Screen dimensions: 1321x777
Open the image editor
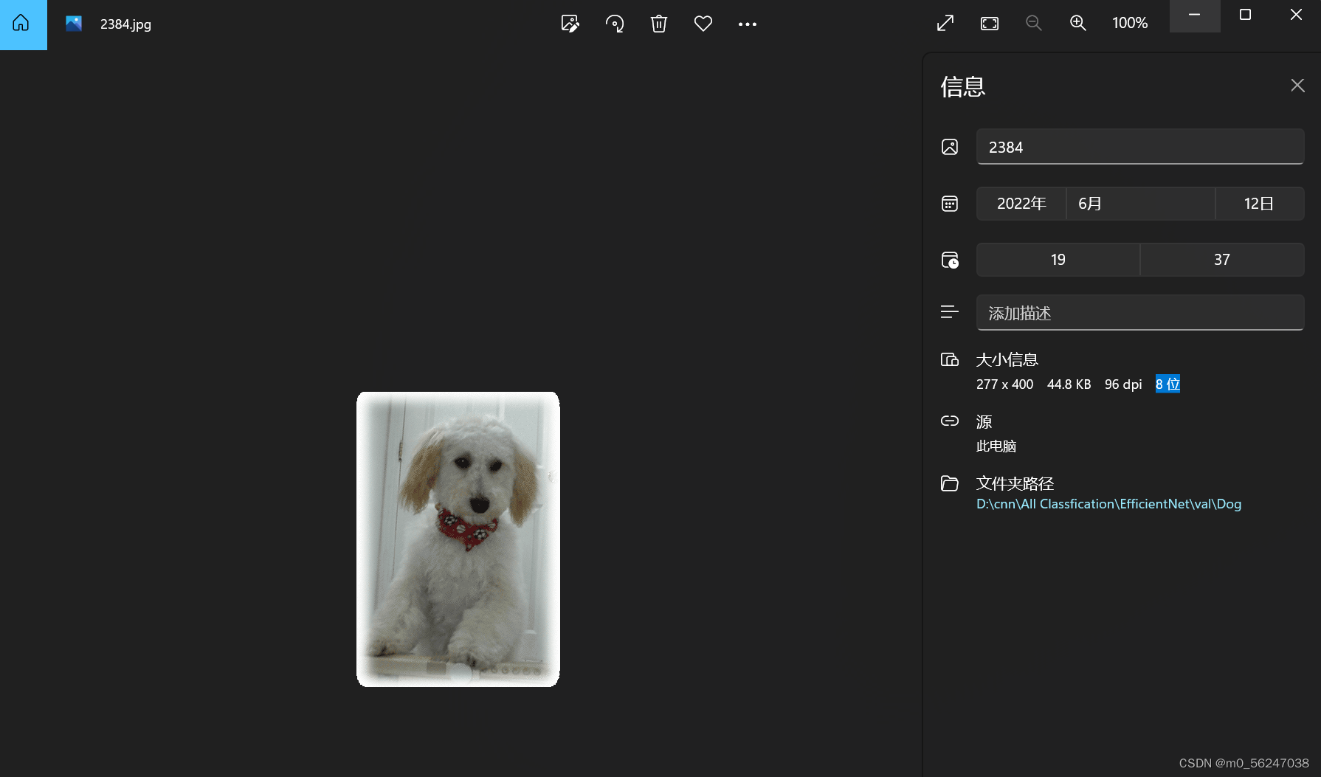pyautogui.click(x=569, y=24)
